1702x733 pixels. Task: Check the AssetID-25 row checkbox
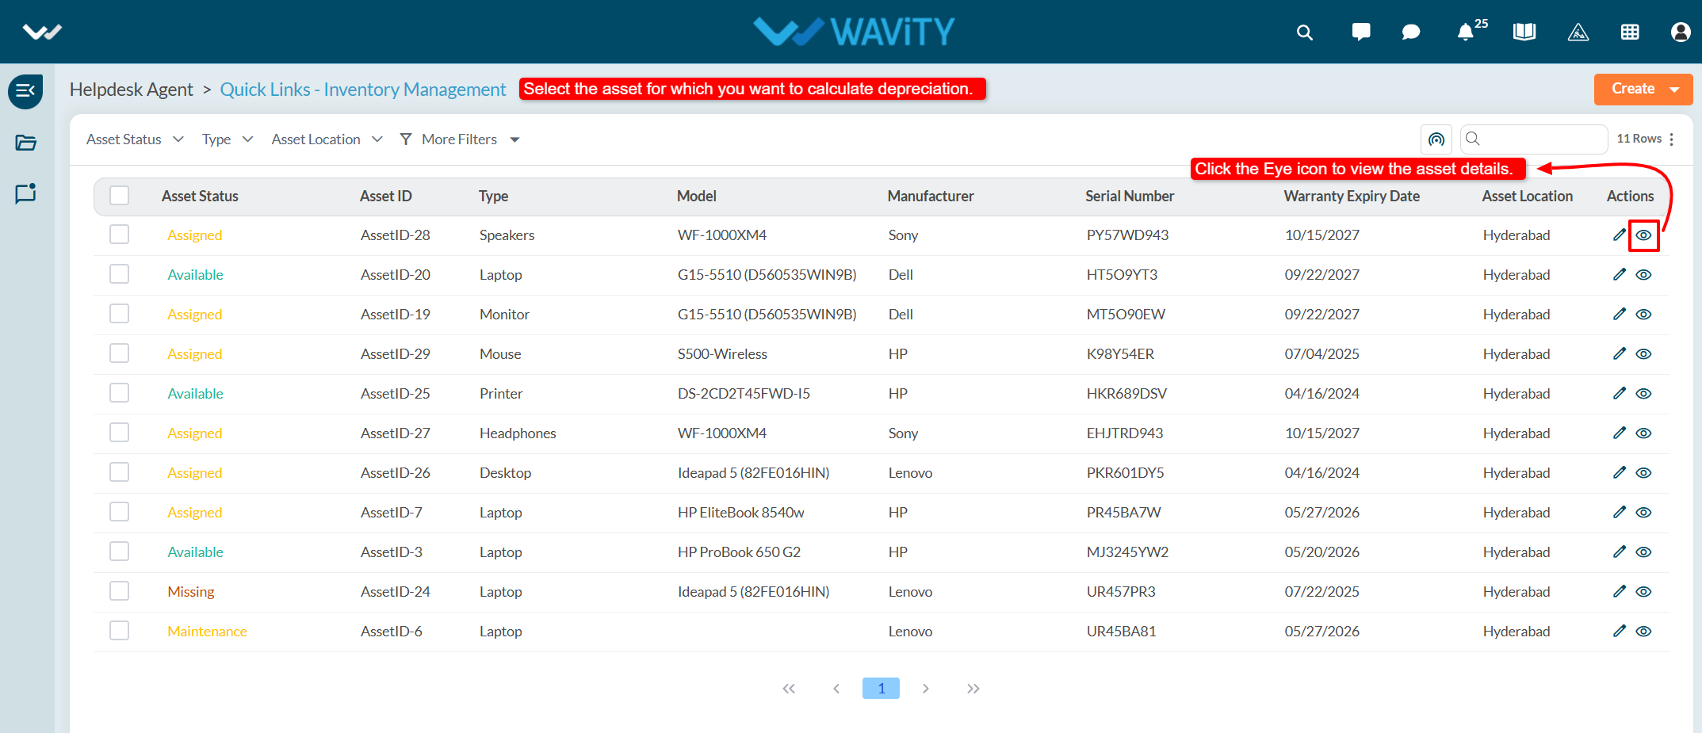coord(120,393)
